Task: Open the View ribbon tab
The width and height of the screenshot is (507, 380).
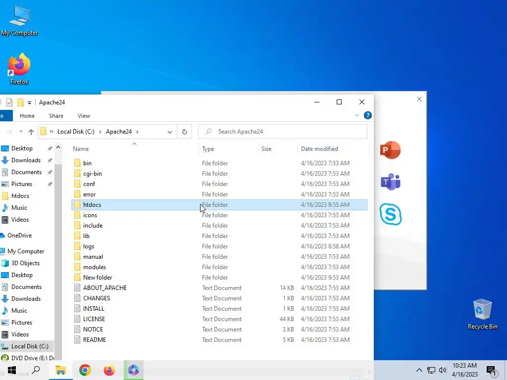Action: pos(84,116)
